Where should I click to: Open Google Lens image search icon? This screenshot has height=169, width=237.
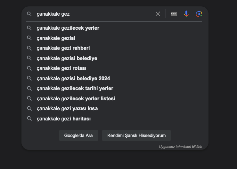pyautogui.click(x=199, y=14)
